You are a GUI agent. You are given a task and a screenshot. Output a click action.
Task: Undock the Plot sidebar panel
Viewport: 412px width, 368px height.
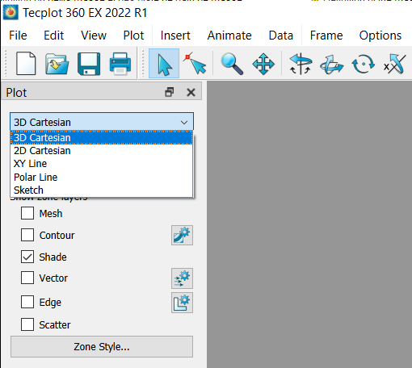click(x=170, y=92)
